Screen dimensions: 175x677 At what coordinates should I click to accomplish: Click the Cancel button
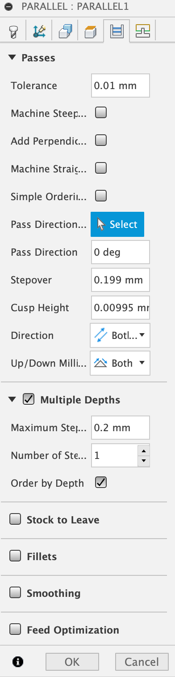coord(142,662)
